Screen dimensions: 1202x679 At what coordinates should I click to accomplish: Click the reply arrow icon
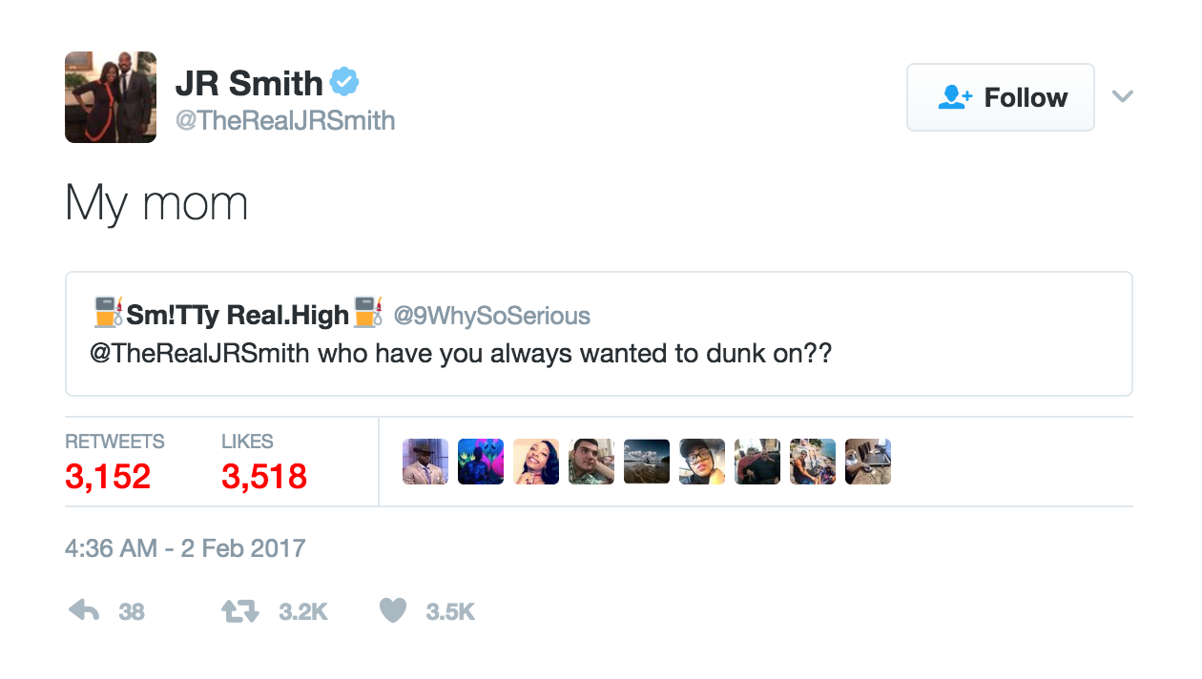pyautogui.click(x=84, y=610)
